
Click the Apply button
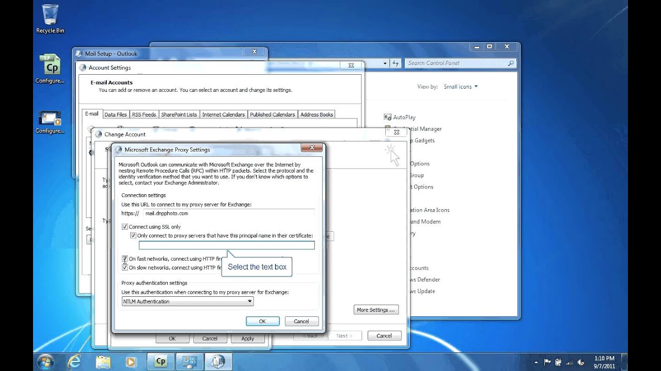[x=248, y=339]
